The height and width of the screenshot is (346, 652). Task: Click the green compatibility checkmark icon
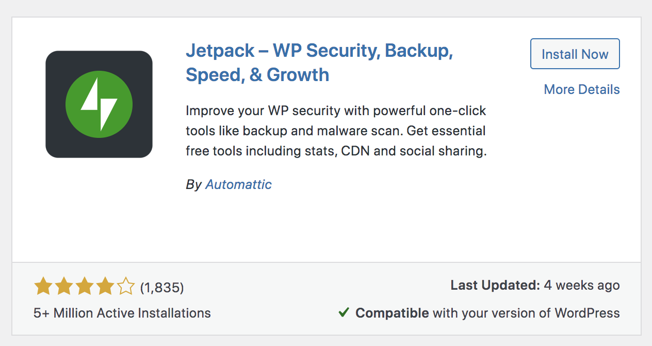coord(344,312)
